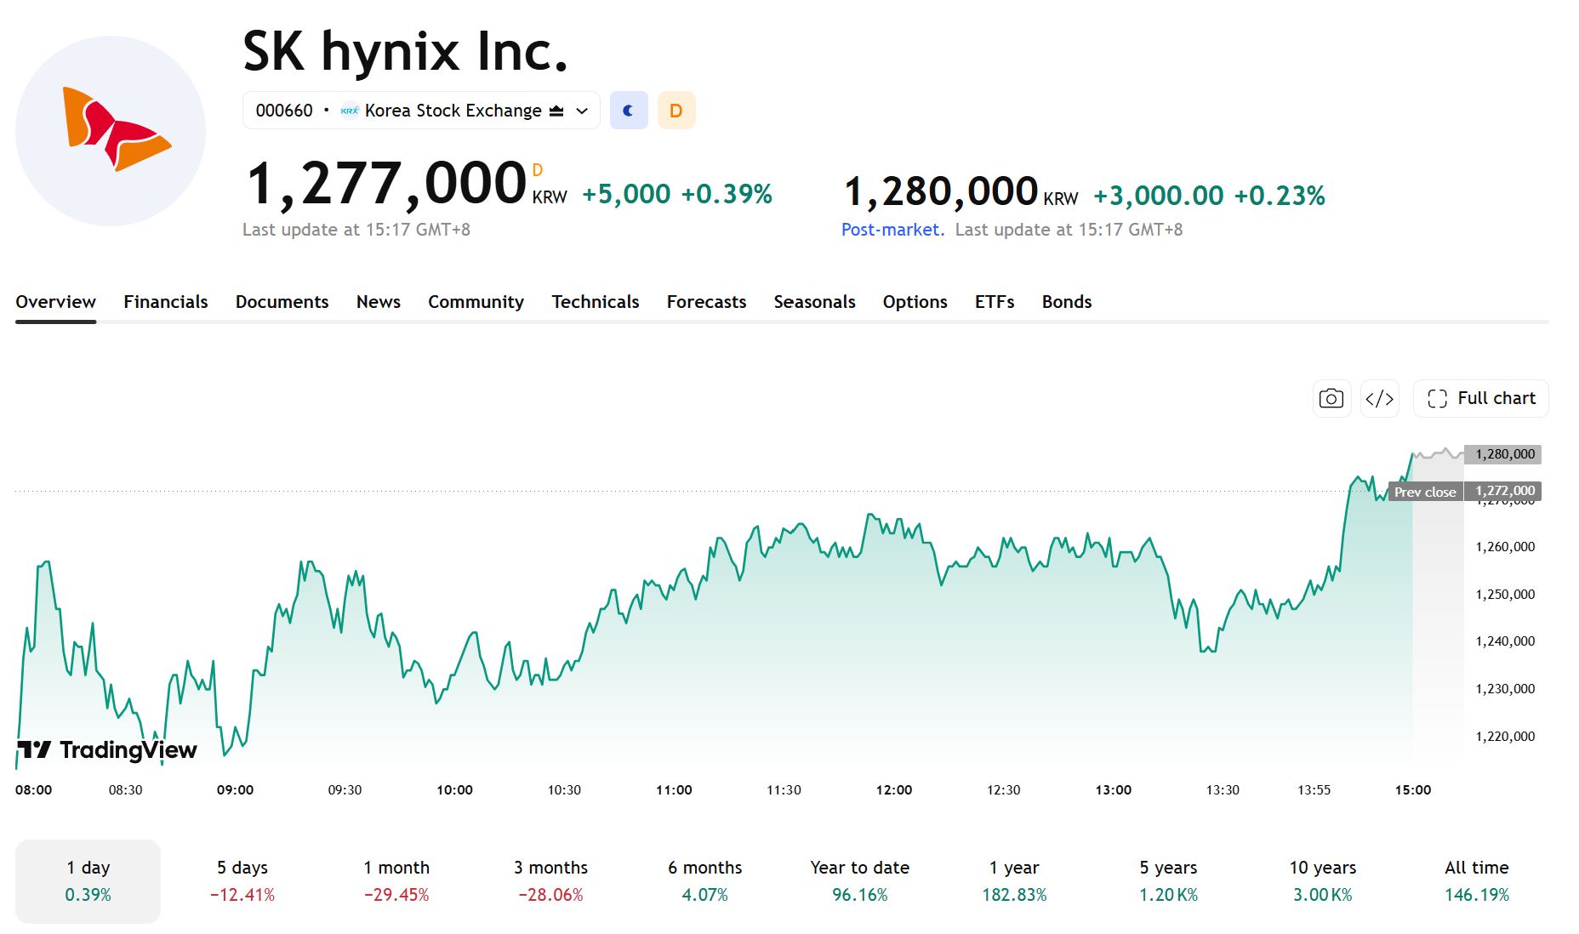Select the 3 months range
1579x934 pixels.
coord(550,881)
